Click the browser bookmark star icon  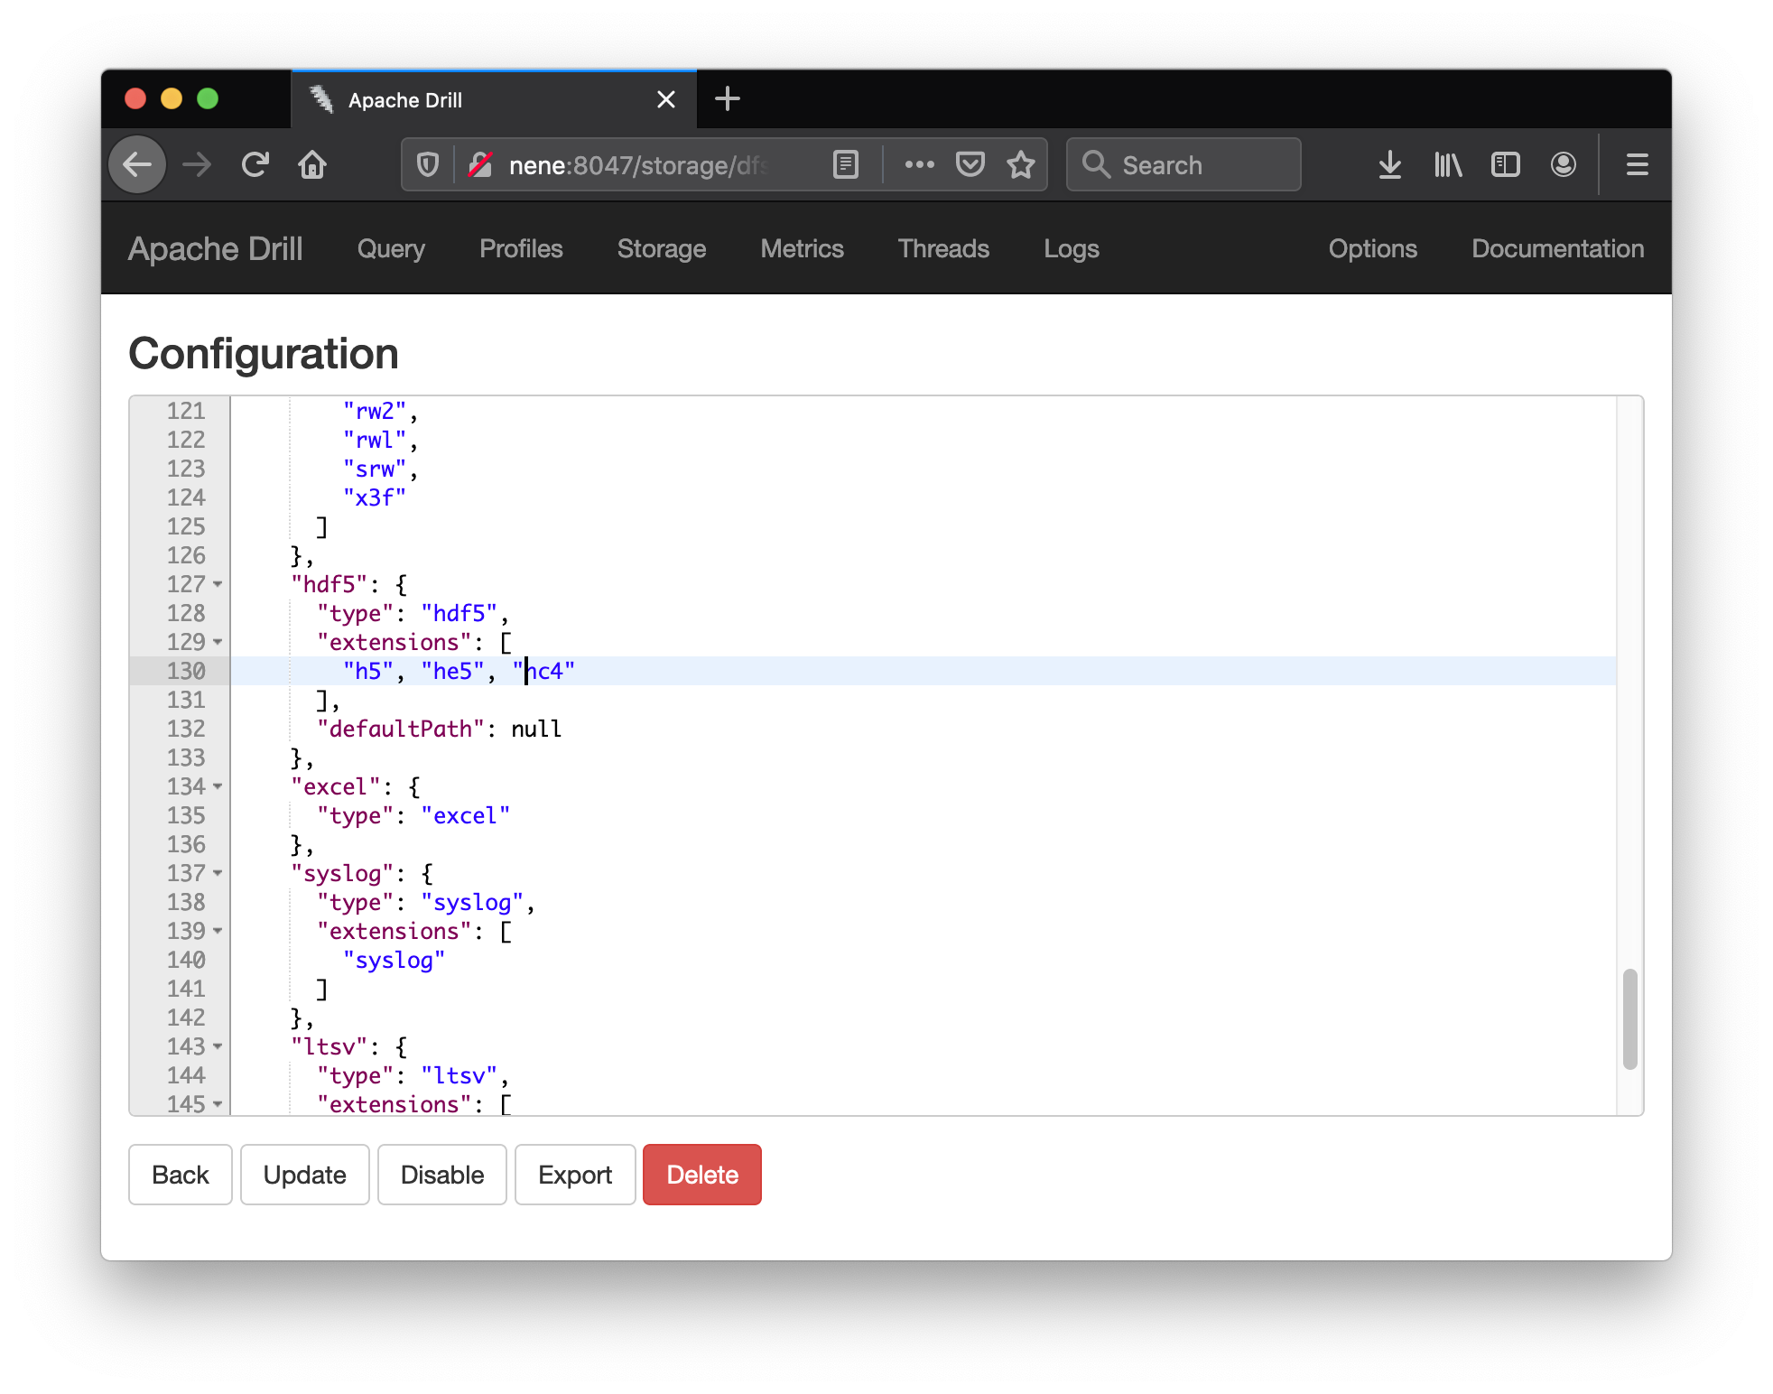1020,163
